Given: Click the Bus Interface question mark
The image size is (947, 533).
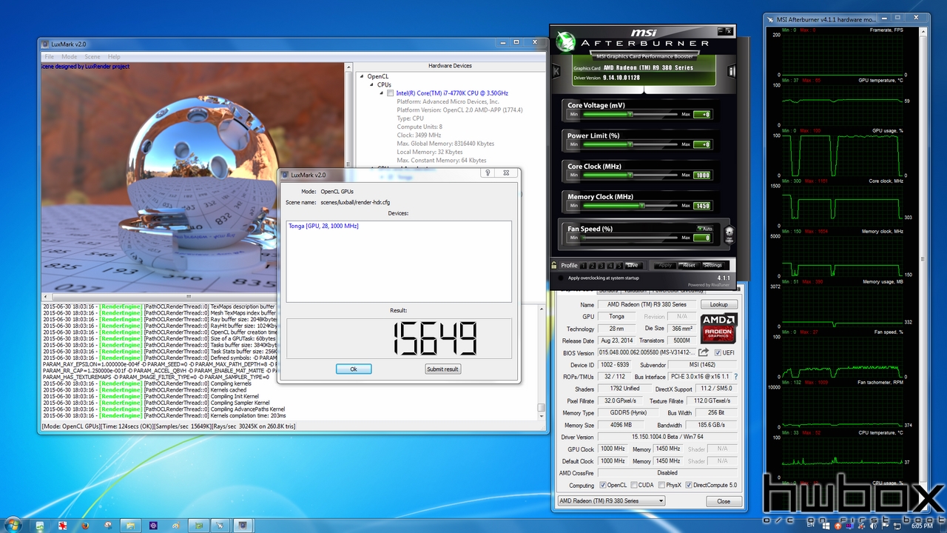Looking at the screenshot, I should (x=735, y=377).
